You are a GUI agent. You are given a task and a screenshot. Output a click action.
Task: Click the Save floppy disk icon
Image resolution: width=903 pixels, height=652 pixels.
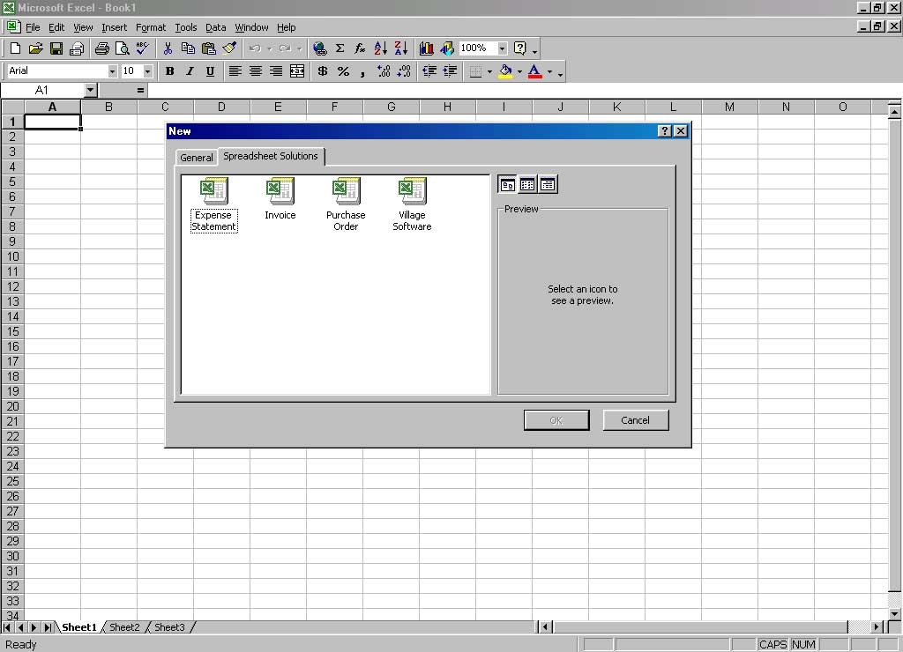pos(56,48)
